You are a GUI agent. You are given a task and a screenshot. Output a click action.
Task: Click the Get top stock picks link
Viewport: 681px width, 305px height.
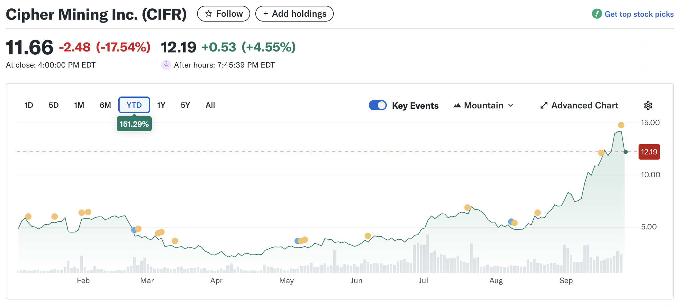click(639, 14)
